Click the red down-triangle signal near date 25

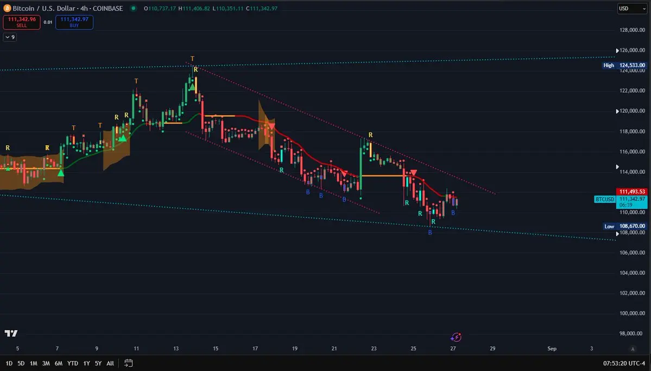point(414,173)
